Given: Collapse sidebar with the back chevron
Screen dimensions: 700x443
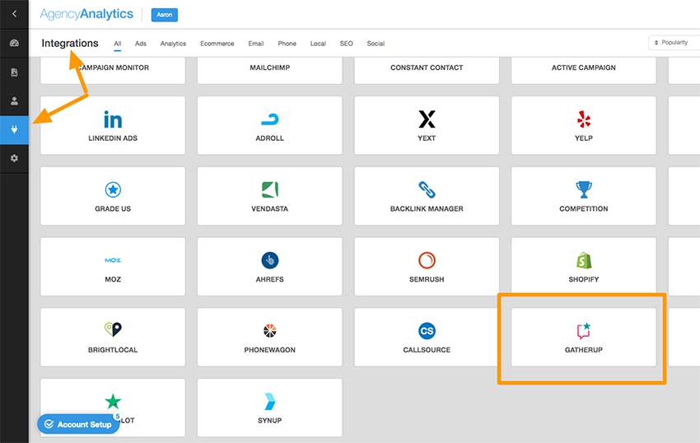Looking at the screenshot, I should click(x=14, y=14).
